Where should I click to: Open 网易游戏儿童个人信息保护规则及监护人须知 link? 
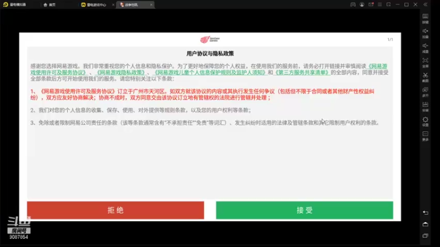click(x=210, y=72)
